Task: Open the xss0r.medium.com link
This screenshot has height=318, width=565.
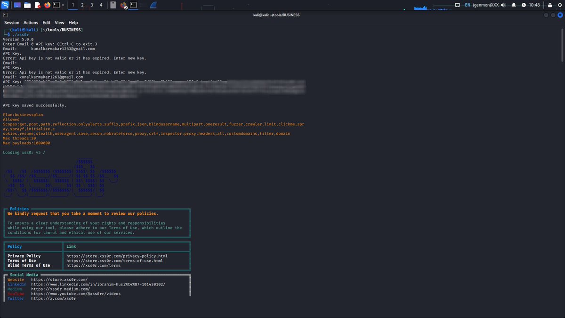Action: point(60,289)
